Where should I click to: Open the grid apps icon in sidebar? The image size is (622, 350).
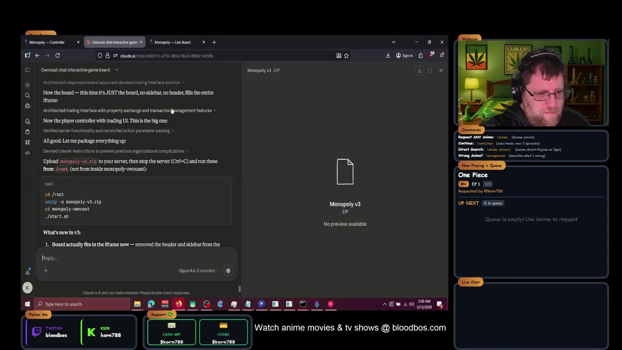click(27, 142)
